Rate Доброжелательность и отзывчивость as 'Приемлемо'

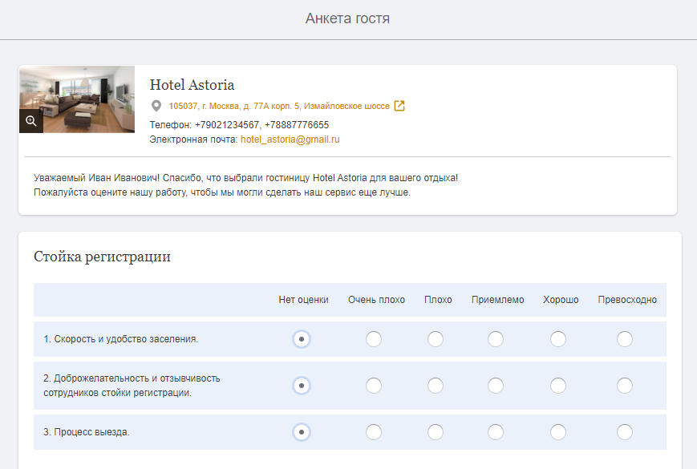(495, 386)
